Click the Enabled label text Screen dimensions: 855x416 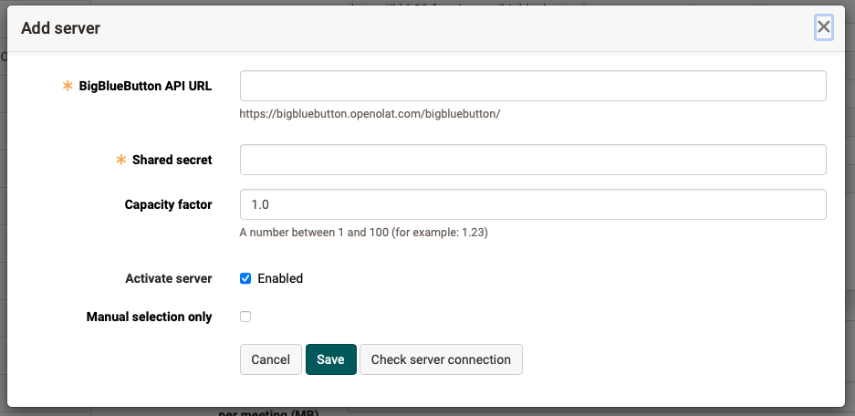(280, 278)
